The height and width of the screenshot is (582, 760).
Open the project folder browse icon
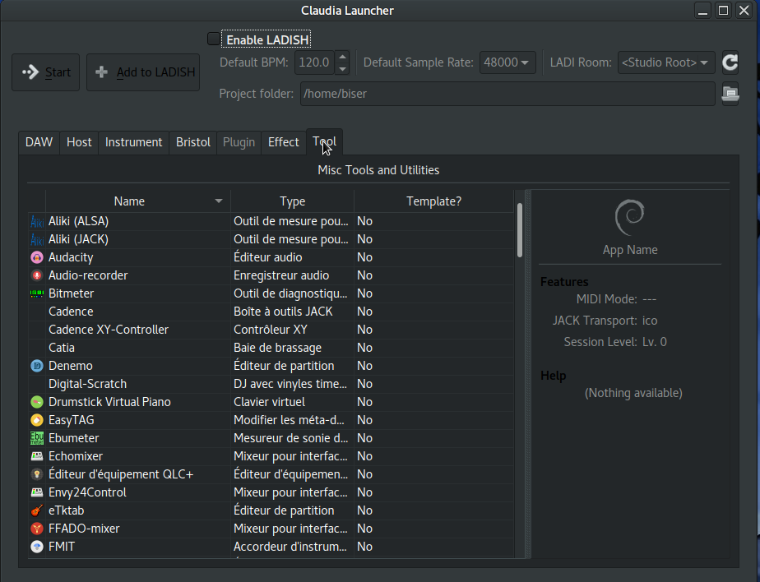click(730, 94)
